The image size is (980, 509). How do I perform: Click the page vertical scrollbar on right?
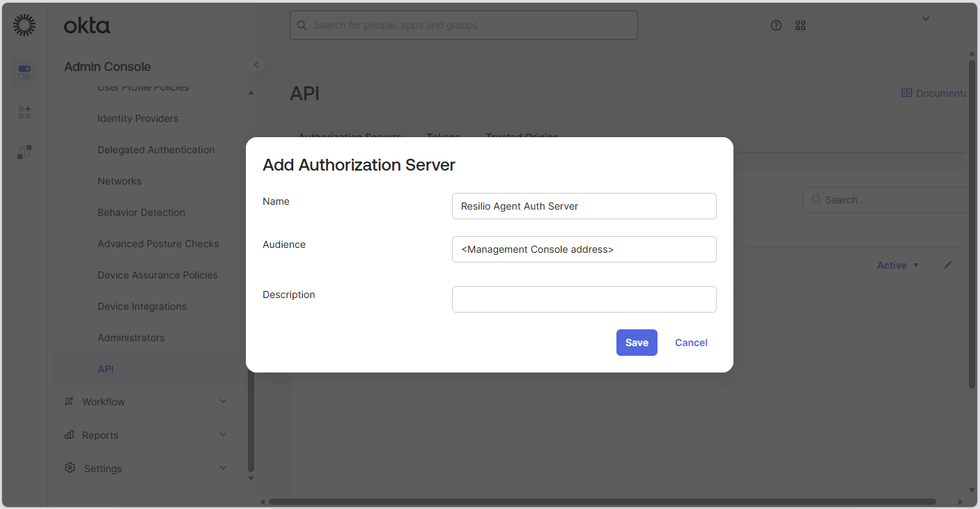pyautogui.click(x=972, y=223)
